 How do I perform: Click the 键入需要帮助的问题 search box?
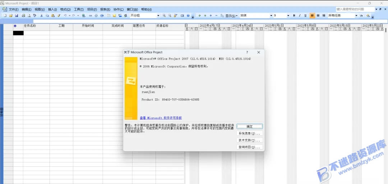pos(355,9)
